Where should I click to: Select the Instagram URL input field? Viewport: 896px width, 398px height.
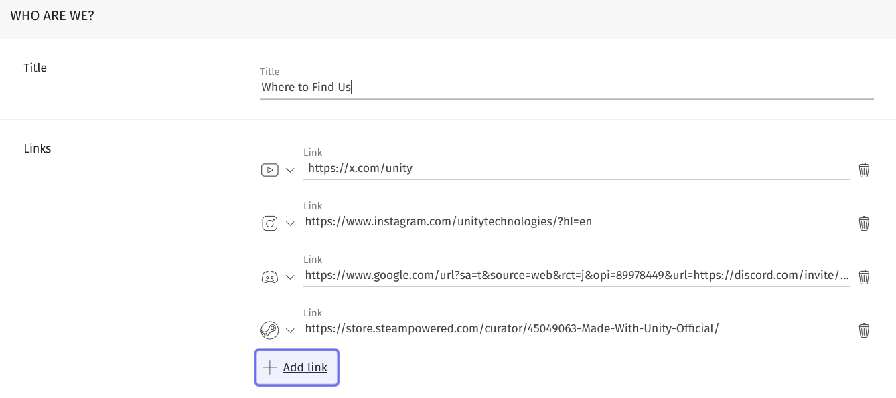pyautogui.click(x=576, y=222)
